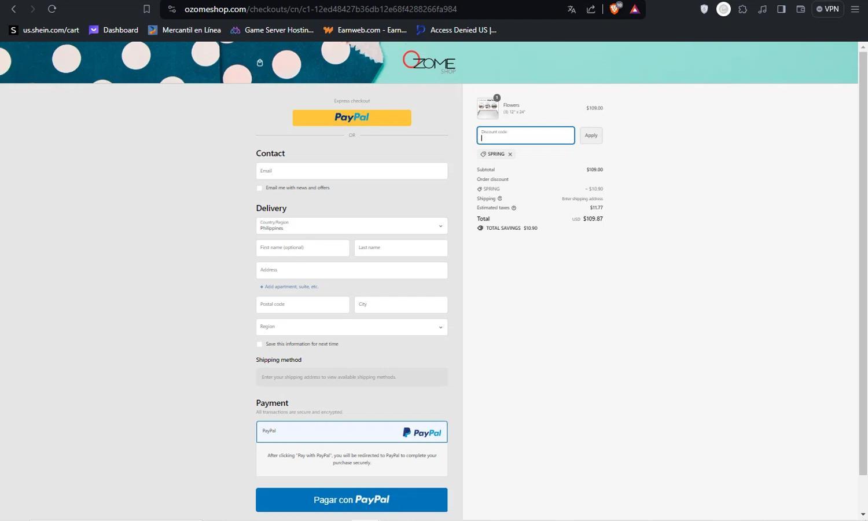868x521 pixels.
Task: Add apartment, suite, etc. link
Action: (289, 287)
